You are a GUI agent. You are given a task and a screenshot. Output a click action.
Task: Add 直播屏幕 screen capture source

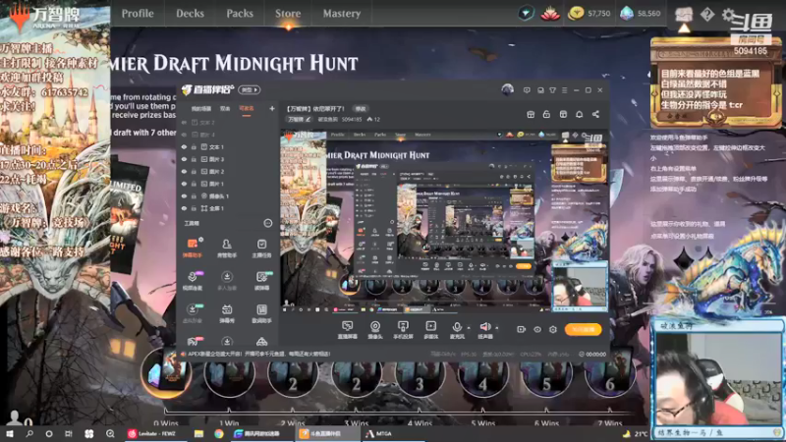pos(347,330)
